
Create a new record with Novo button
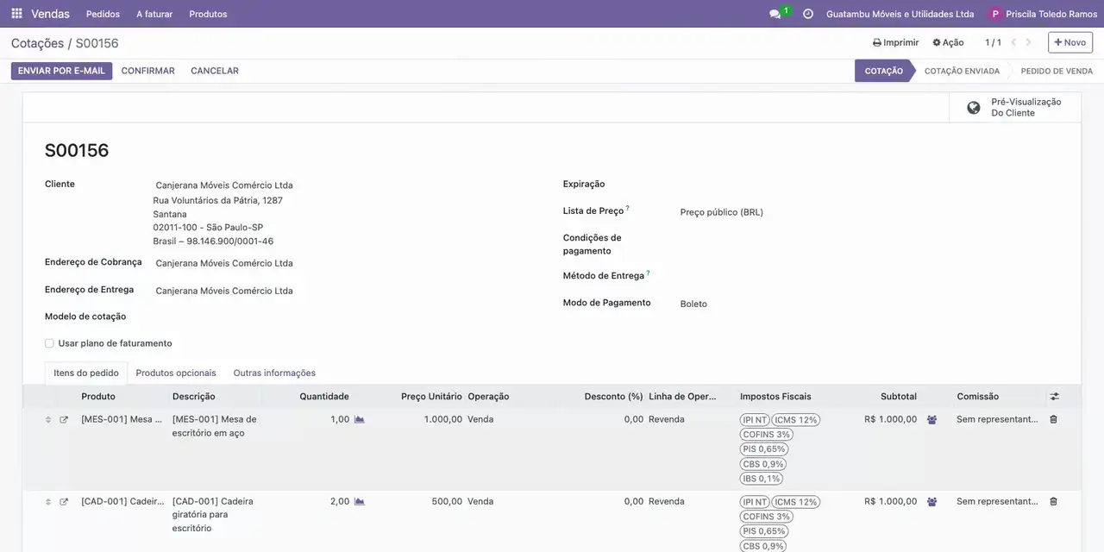coord(1070,42)
